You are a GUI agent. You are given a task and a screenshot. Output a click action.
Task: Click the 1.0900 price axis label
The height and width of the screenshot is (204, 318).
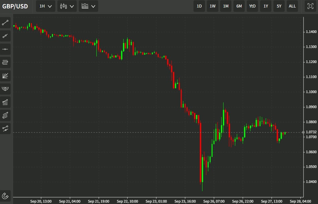click(x=311, y=107)
